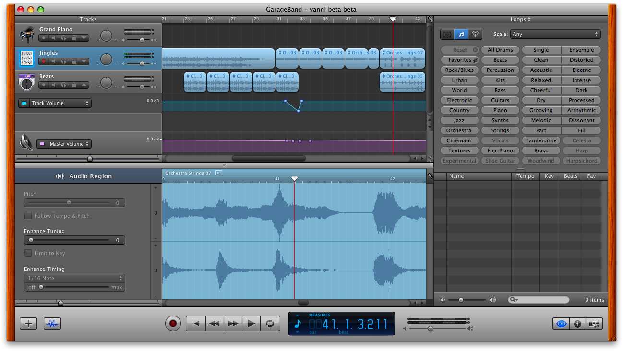The height and width of the screenshot is (351, 623).
Task: Click the loop preview mute speaker icon
Action: point(443,300)
